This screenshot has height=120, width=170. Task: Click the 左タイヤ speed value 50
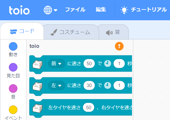pos(88,107)
